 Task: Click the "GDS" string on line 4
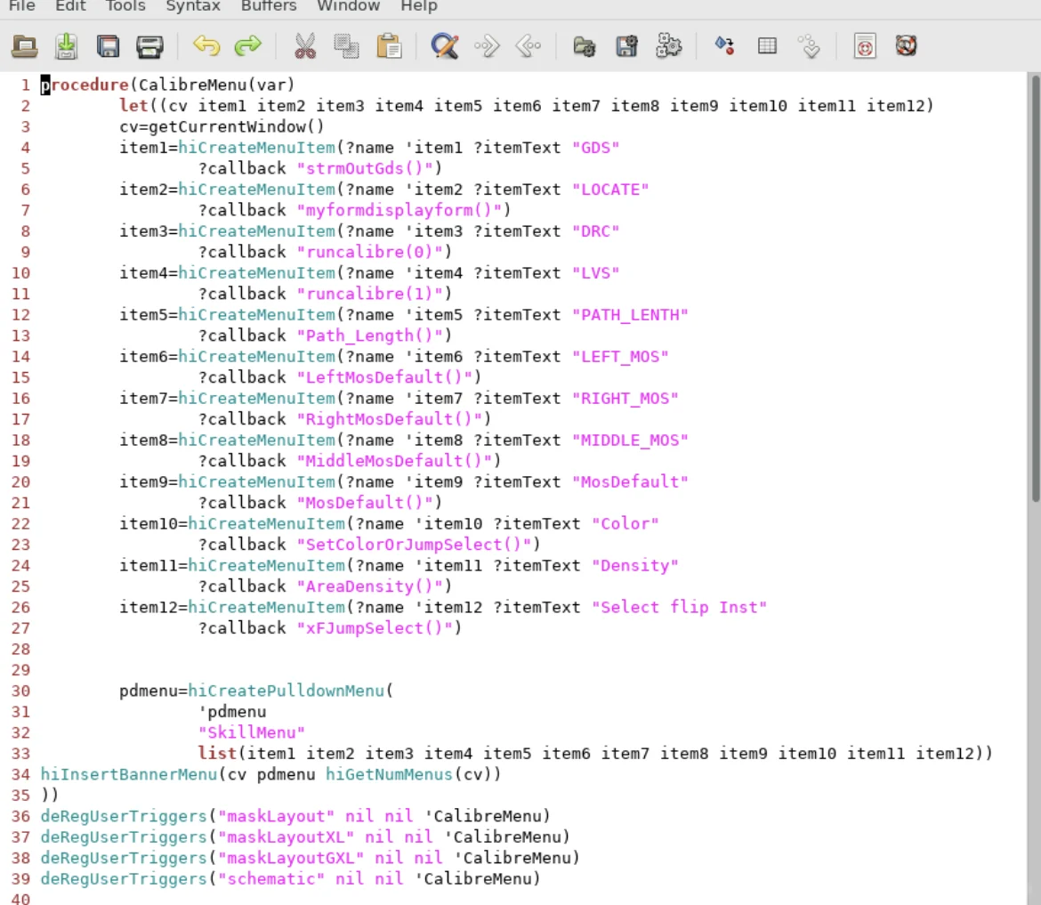[595, 148]
